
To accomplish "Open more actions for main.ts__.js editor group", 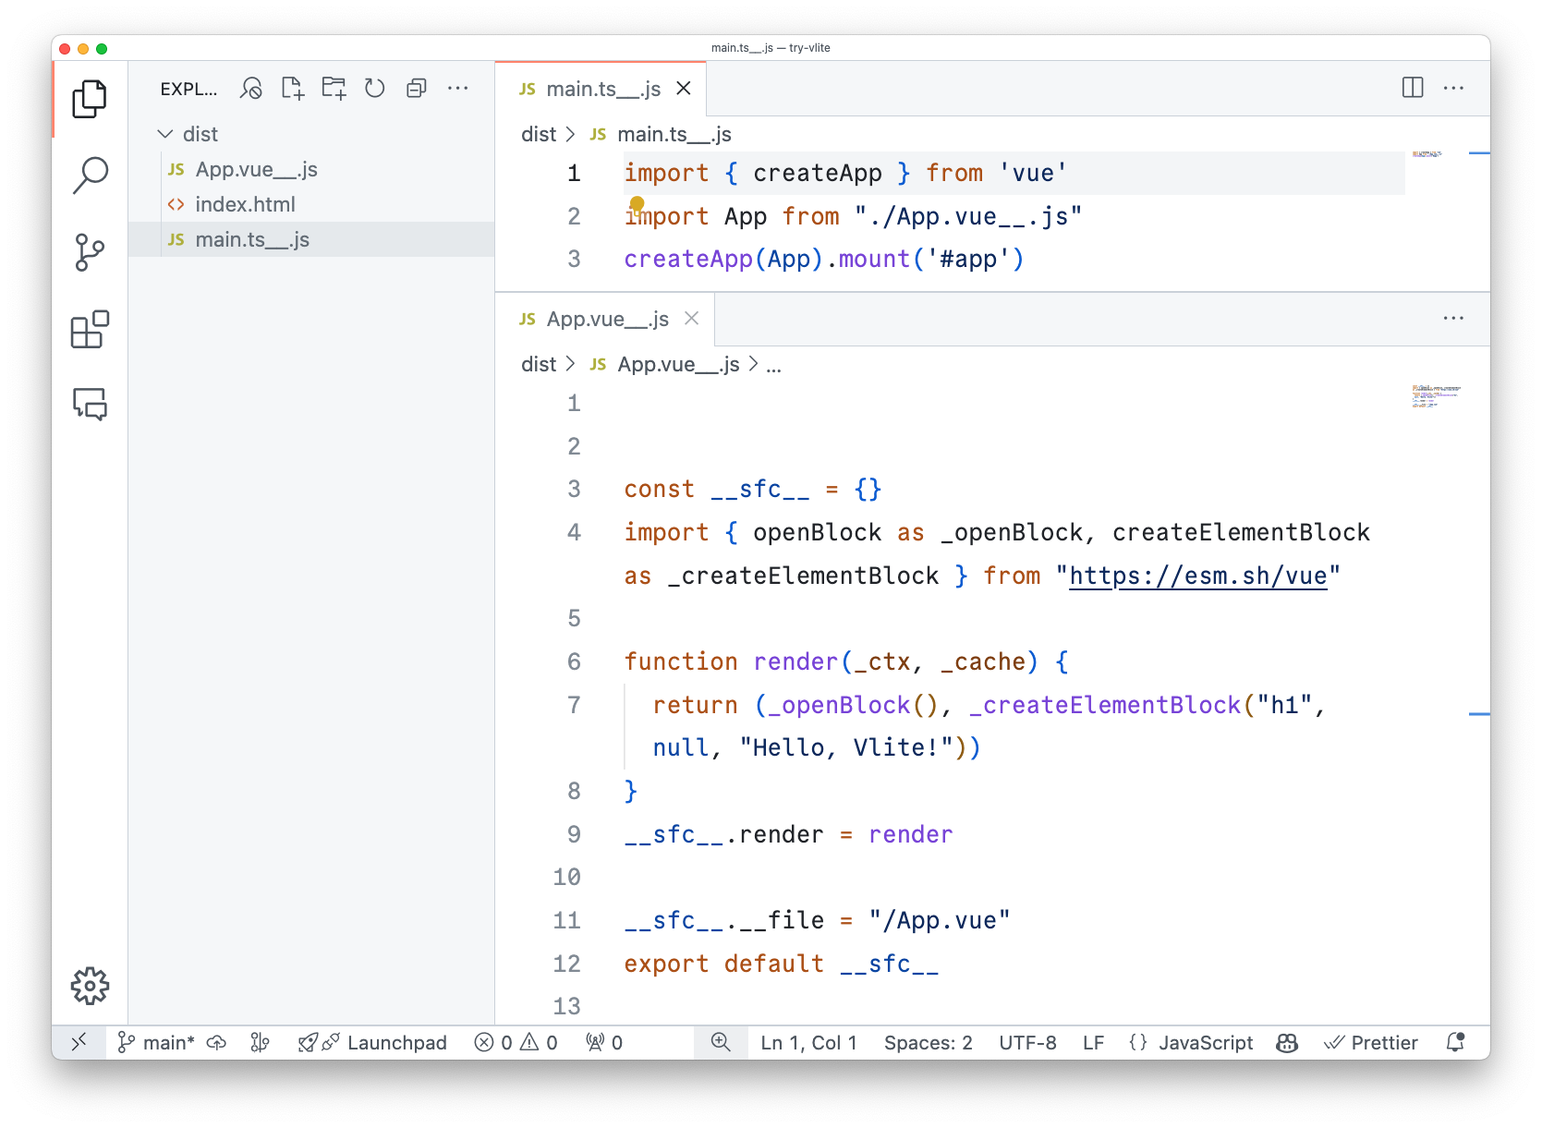I will point(1453,88).
